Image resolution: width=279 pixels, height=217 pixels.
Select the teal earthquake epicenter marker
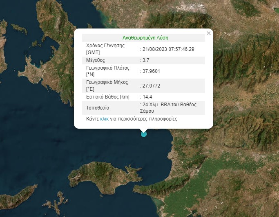143,134
